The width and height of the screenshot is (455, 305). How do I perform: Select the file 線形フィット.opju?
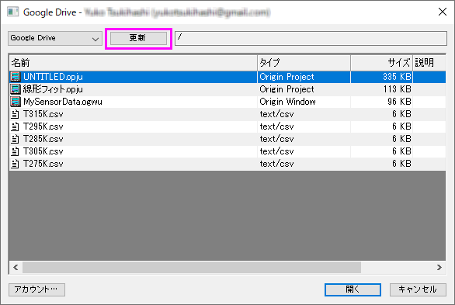pos(53,89)
